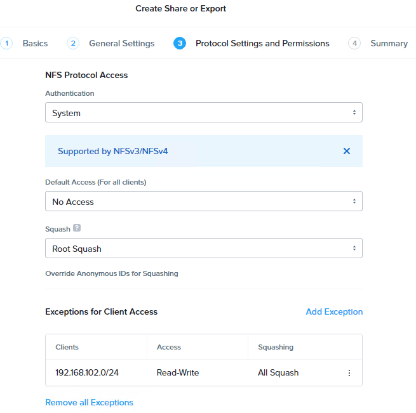
Task: Expand the Default Access dropdown
Action: click(203, 202)
